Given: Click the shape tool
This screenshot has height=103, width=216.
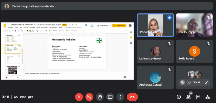Looking at the screenshot, I should coord(37,31).
